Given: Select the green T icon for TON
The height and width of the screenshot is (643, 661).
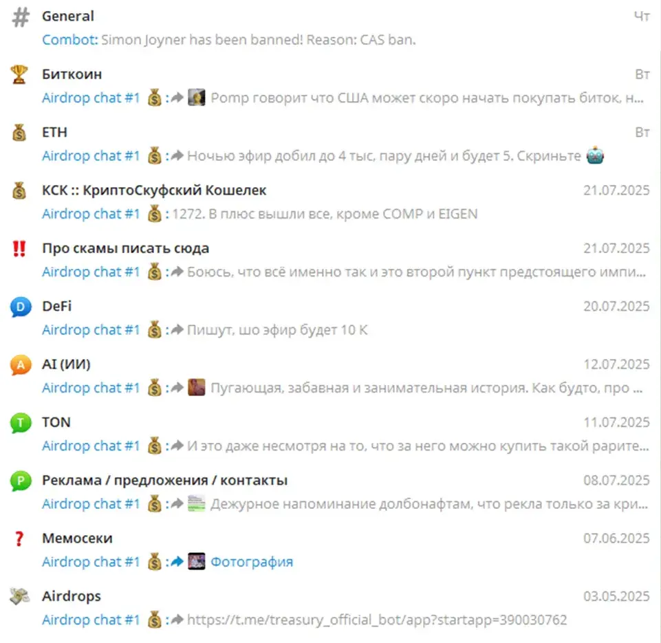Looking at the screenshot, I should [x=21, y=423].
